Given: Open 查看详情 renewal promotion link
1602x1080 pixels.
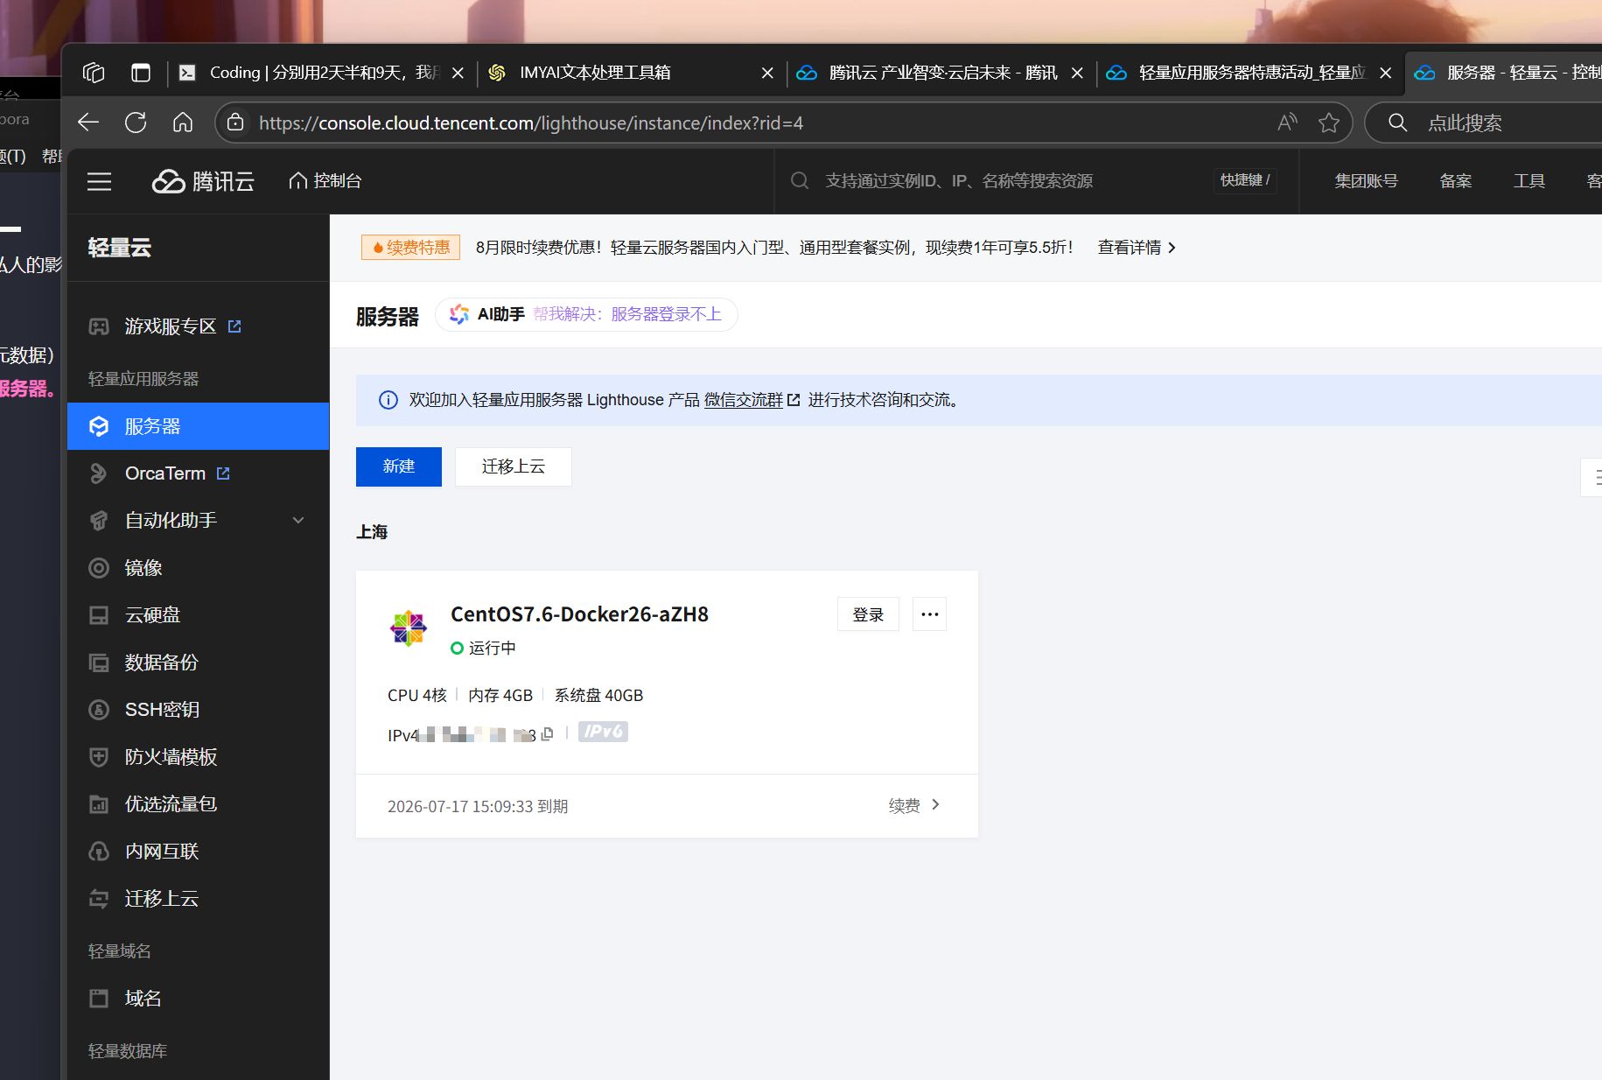Looking at the screenshot, I should point(1137,248).
